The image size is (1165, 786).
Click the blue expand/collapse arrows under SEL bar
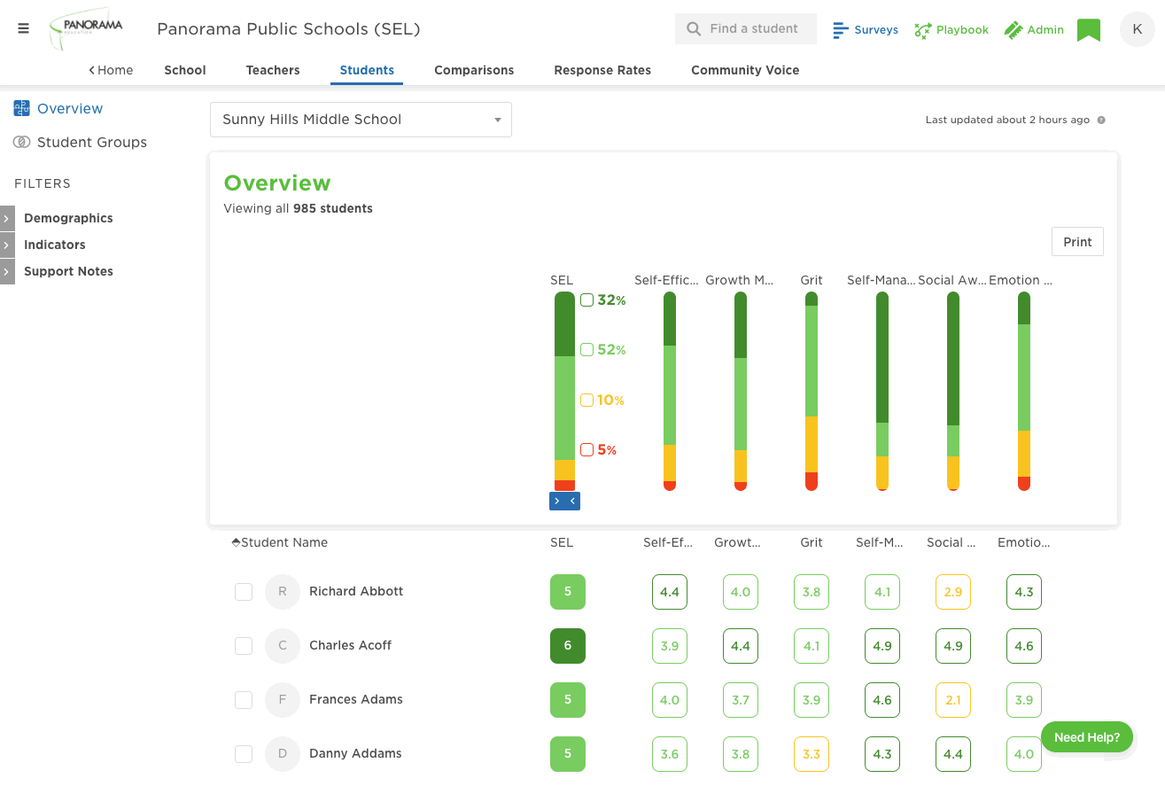[564, 501]
